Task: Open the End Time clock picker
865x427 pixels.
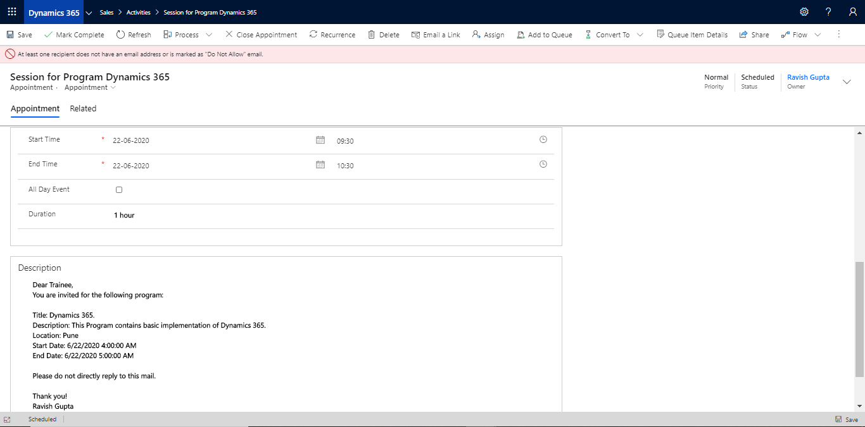Action: point(543,163)
